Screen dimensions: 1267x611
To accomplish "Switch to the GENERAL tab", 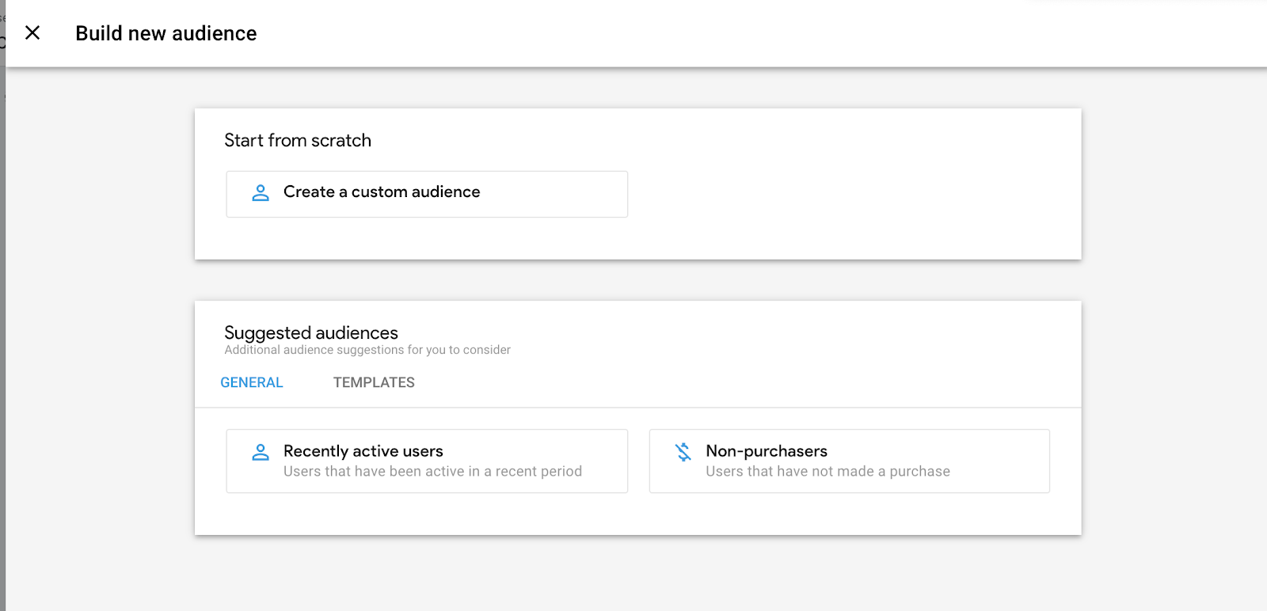I will (251, 382).
